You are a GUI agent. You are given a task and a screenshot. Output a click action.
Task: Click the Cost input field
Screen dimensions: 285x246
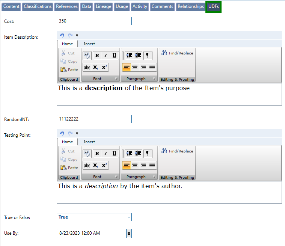94,21
